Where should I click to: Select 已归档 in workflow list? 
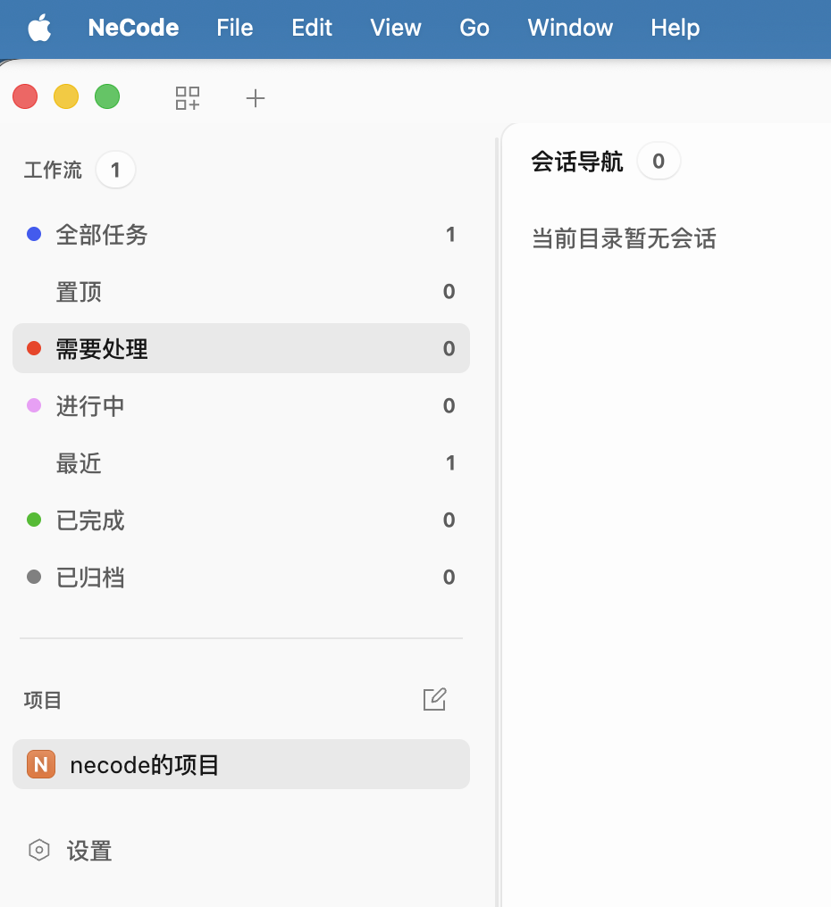pyautogui.click(x=241, y=578)
